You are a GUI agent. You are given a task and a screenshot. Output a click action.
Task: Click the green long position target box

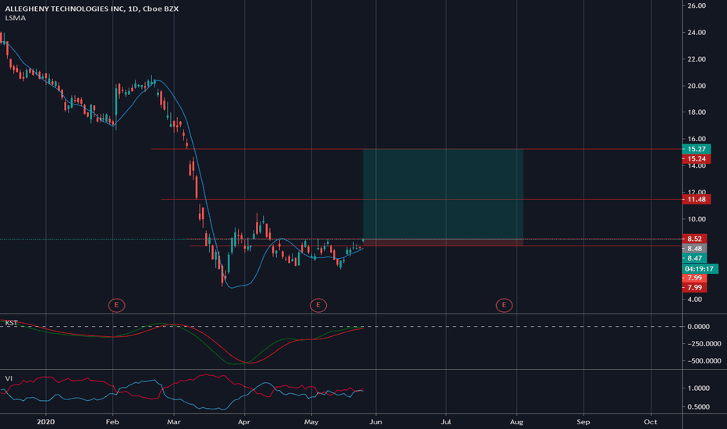click(x=443, y=194)
